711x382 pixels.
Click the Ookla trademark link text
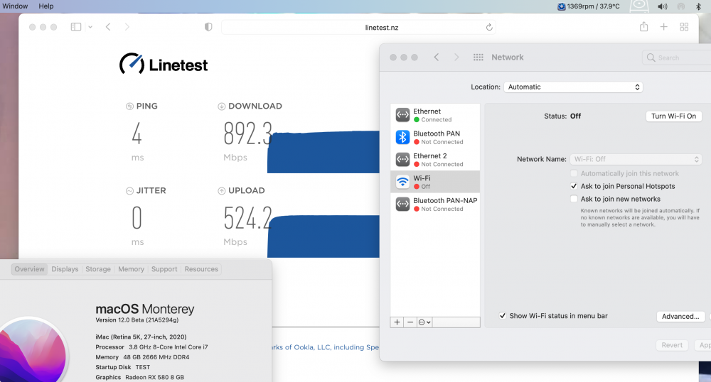click(x=325, y=347)
